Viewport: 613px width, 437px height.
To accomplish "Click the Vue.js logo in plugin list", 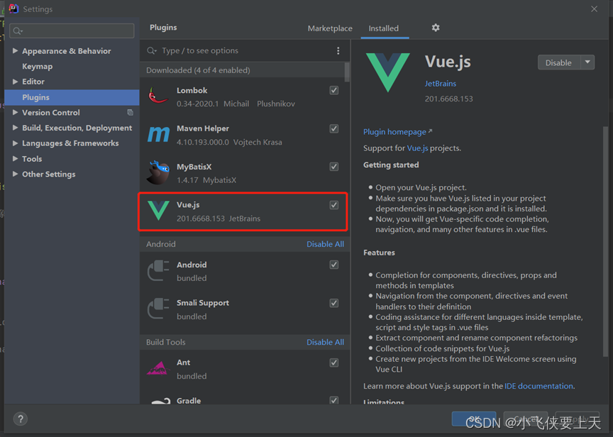I will (158, 211).
